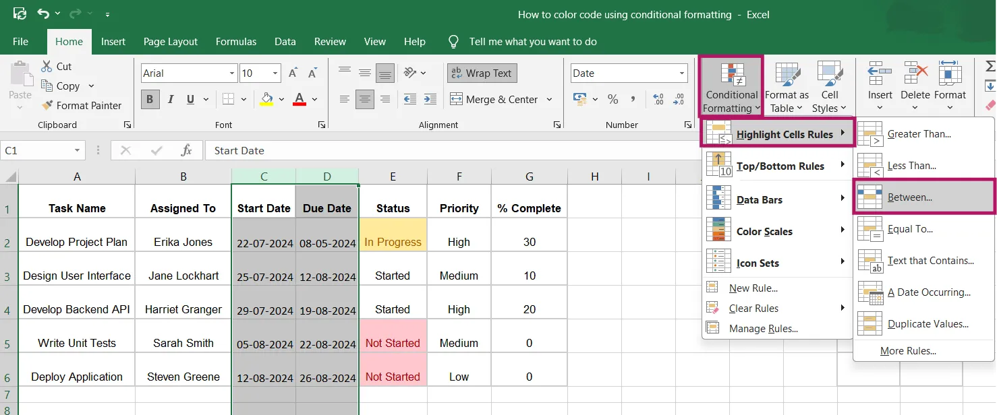997x415 pixels.
Task: Toggle Italic formatting
Action: 170,99
